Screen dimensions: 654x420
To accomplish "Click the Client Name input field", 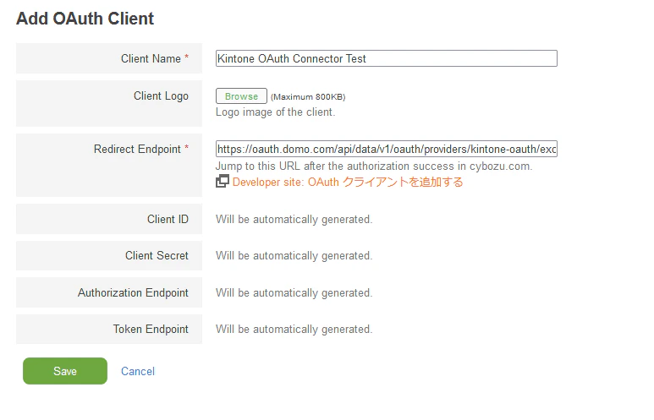I will point(387,58).
